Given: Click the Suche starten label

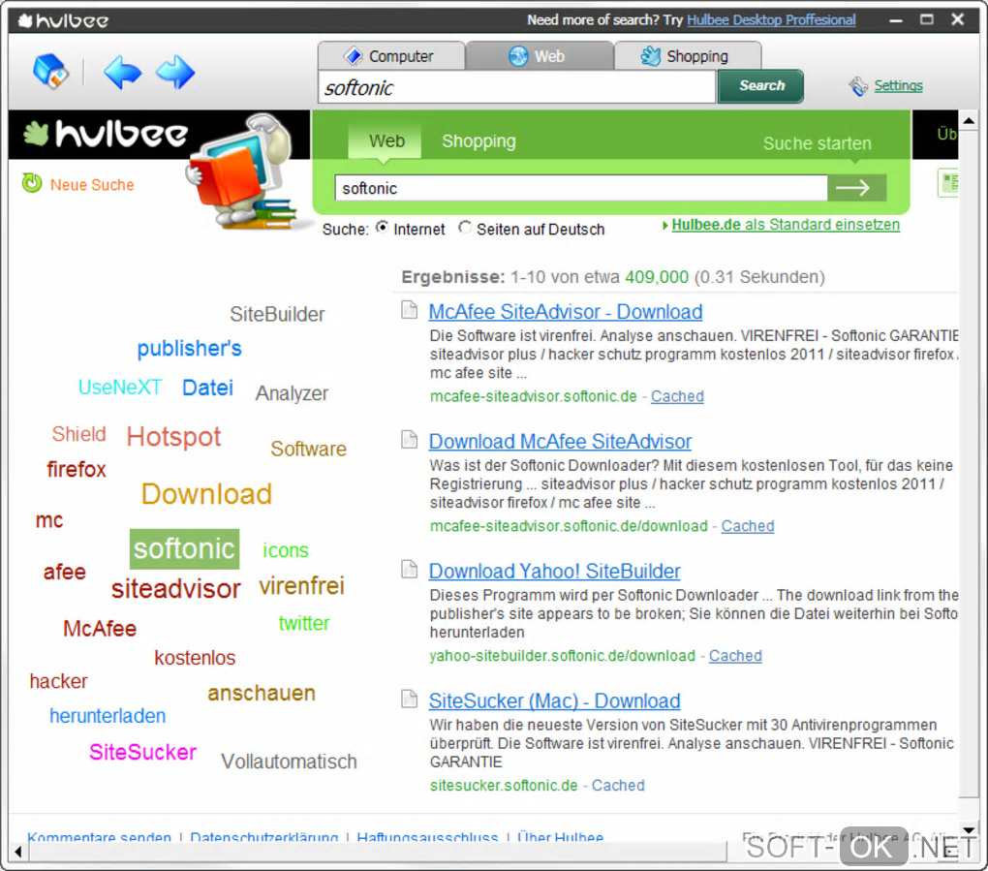Looking at the screenshot, I should [x=818, y=143].
